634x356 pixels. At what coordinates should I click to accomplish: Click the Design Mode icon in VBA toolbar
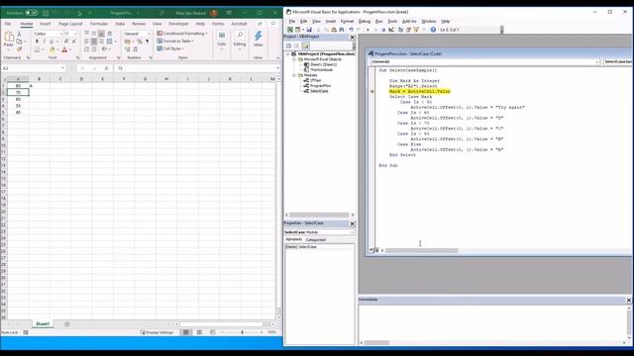391,30
